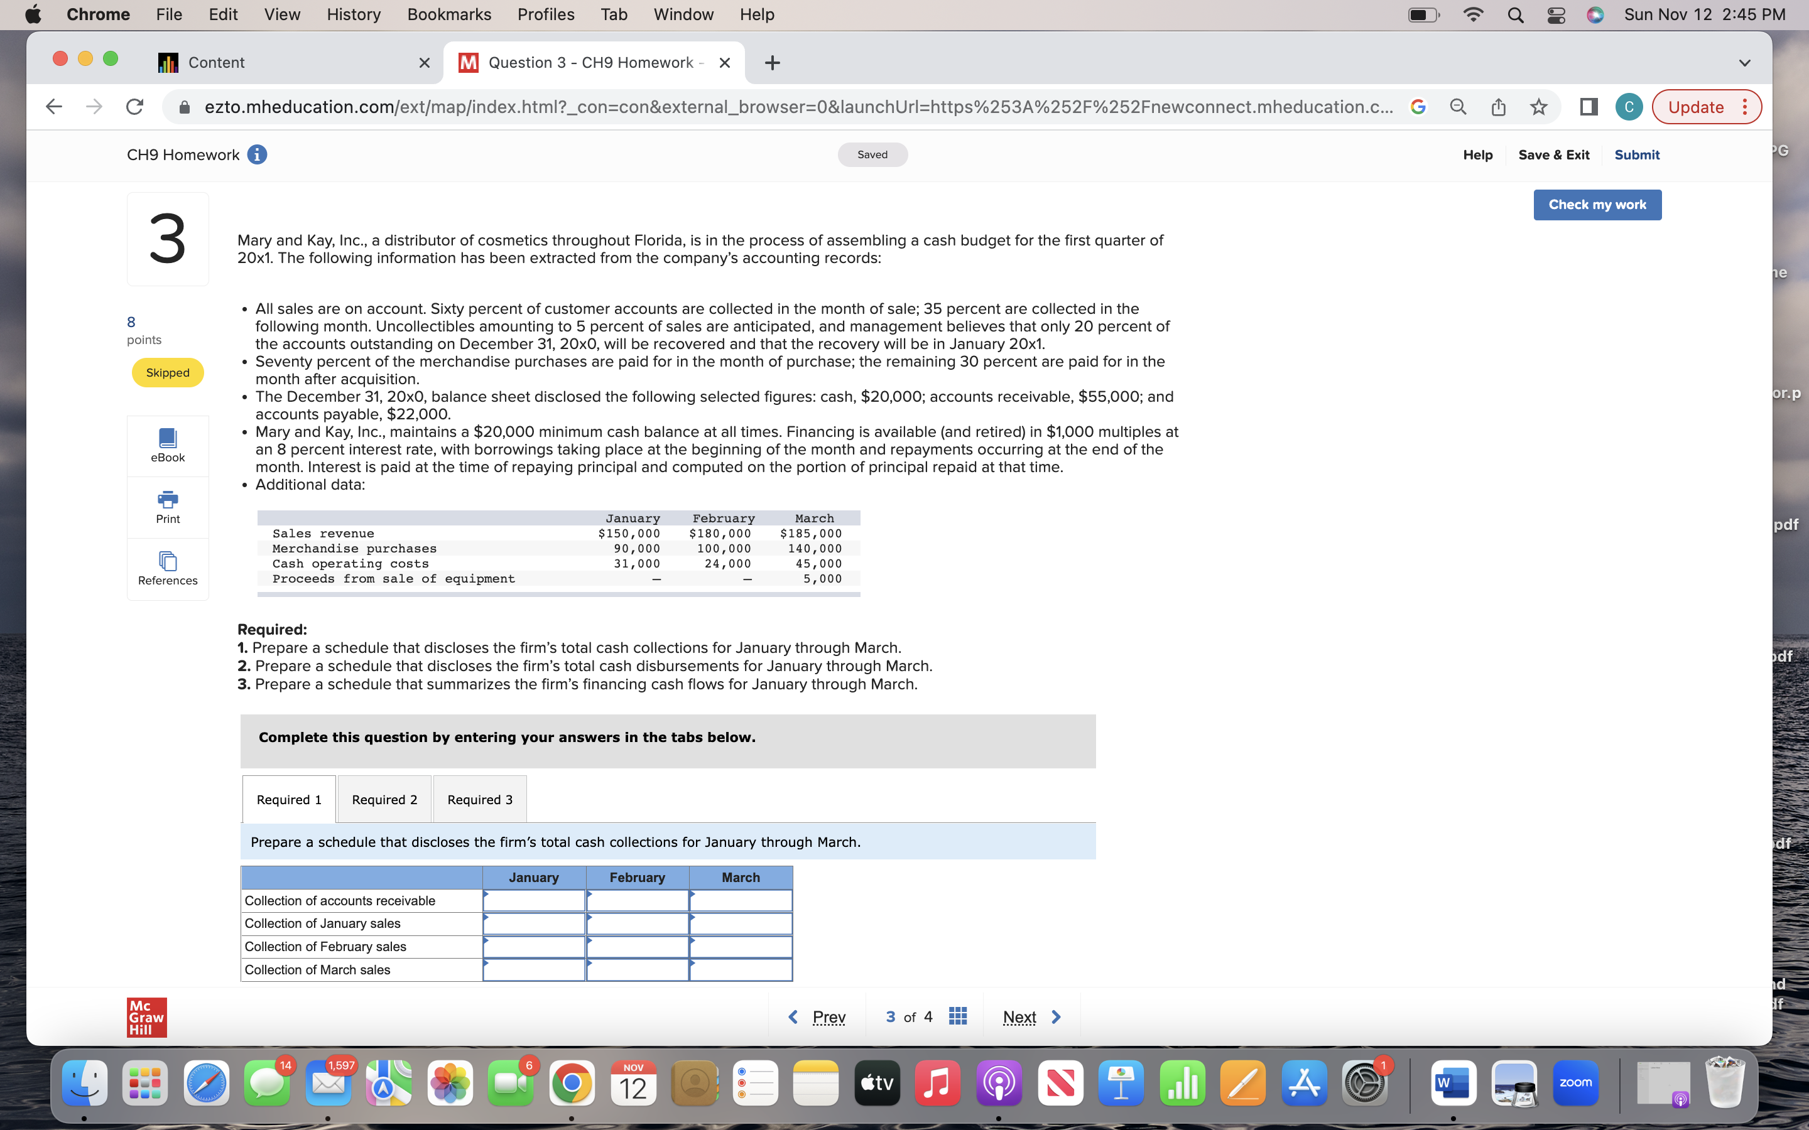Launch the zoom app from the Dock
This screenshot has height=1130, width=1809.
[1577, 1082]
